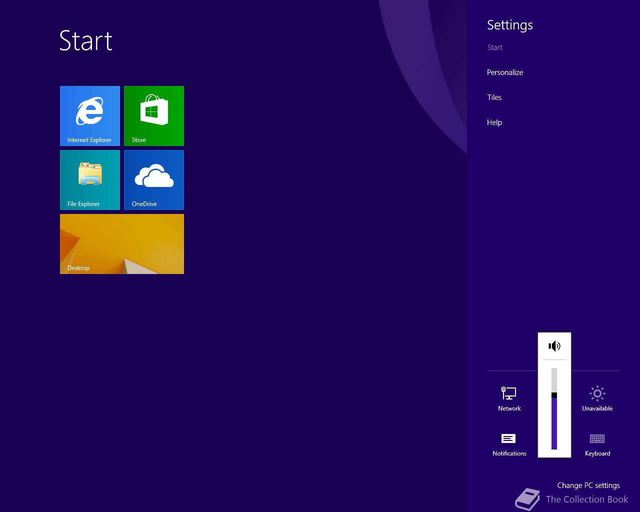Adjust the volume slider bar
Viewport: 640px width, 512px height.
(554, 408)
